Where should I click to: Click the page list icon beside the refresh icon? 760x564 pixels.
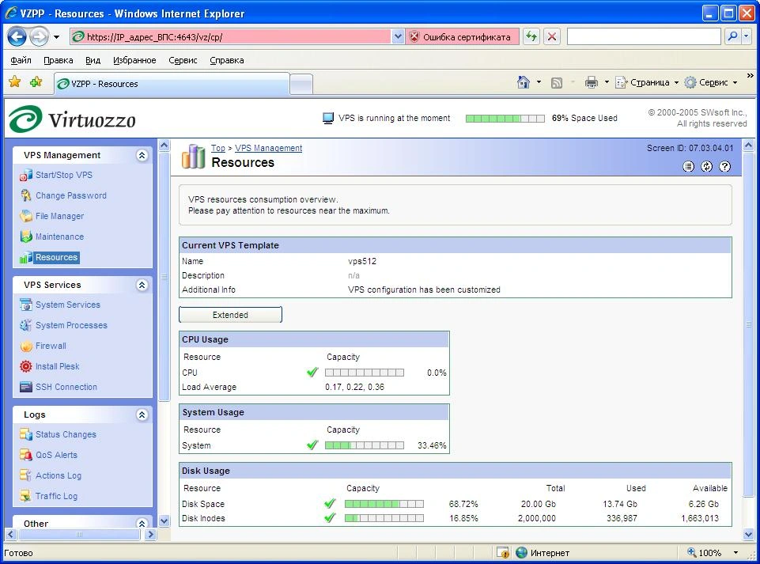(x=688, y=167)
